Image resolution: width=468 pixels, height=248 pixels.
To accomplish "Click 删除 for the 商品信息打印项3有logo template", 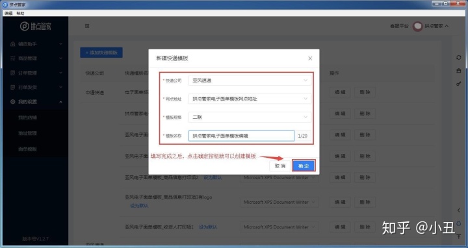I will point(365,202).
